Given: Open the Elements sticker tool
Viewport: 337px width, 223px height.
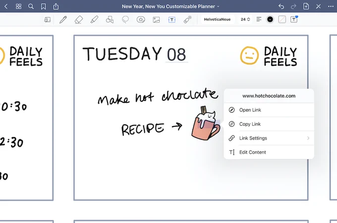Looking at the screenshot, I should coord(141,19).
